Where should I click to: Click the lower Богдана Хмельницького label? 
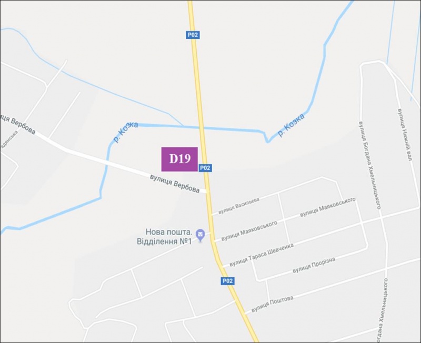pyautogui.click(x=382, y=310)
